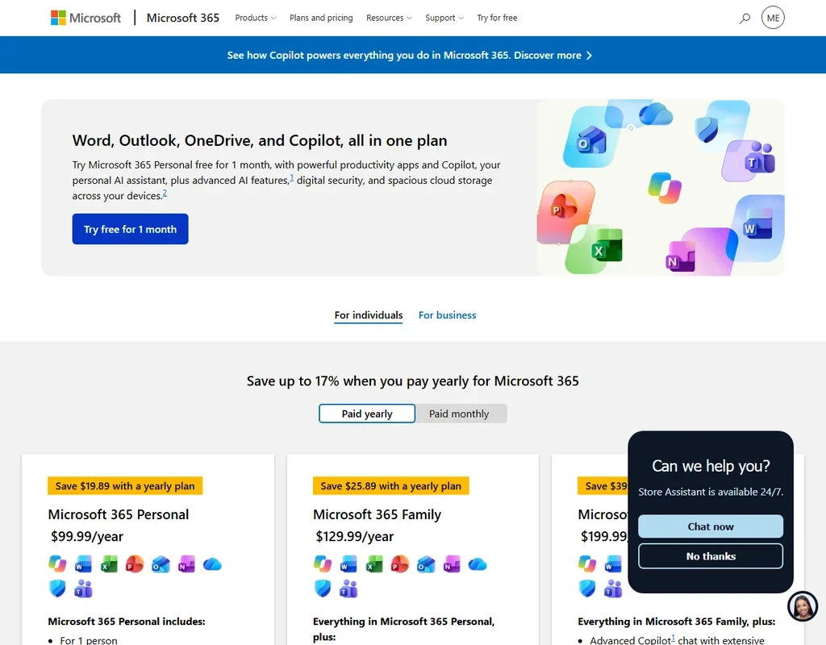
Task: Open the ME account avatar
Action: 773,18
